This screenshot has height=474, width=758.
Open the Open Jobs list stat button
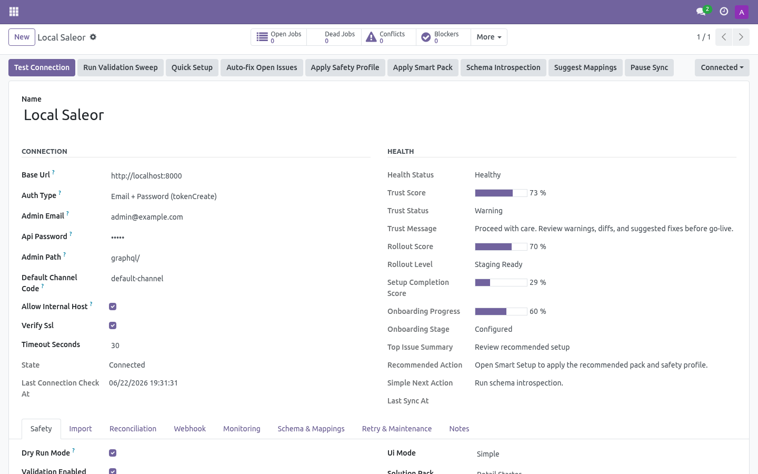tap(279, 37)
